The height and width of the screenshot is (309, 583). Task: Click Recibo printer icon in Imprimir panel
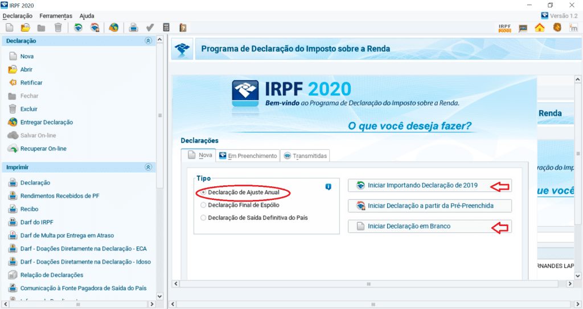(13, 209)
